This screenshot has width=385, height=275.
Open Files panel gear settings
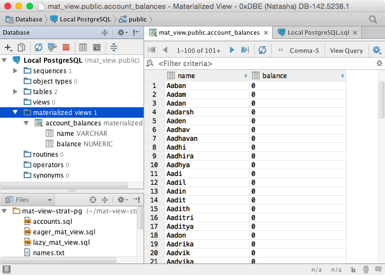pyautogui.click(x=122, y=200)
